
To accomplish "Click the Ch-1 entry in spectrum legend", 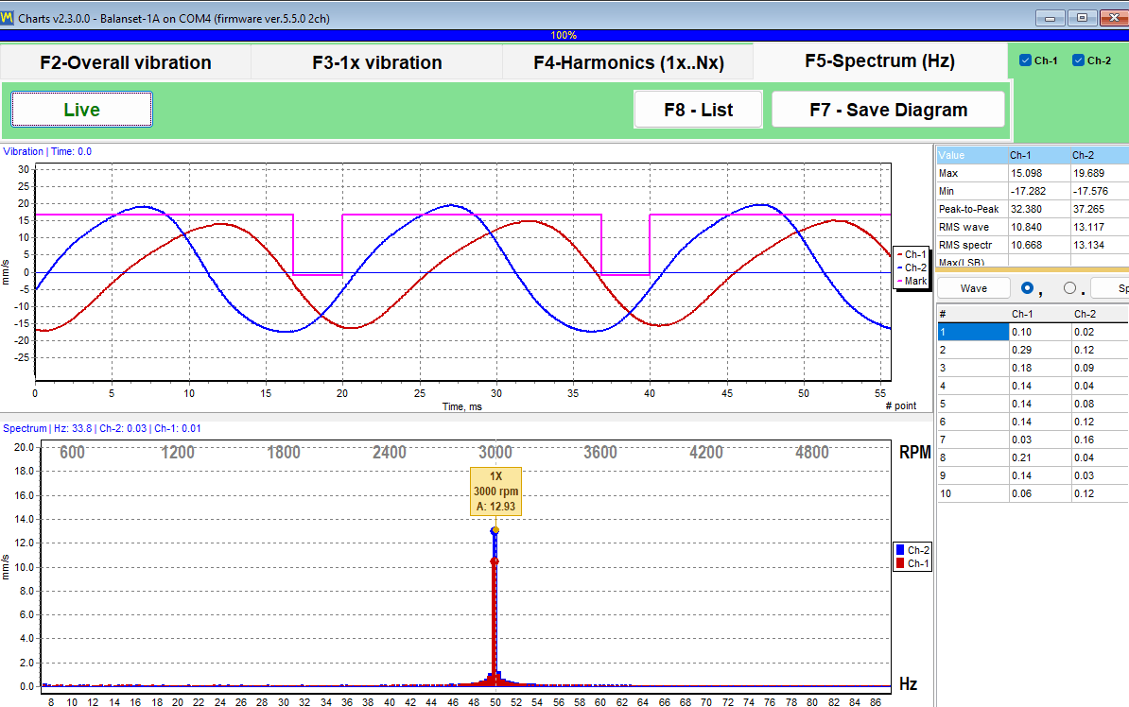I will click(x=912, y=563).
